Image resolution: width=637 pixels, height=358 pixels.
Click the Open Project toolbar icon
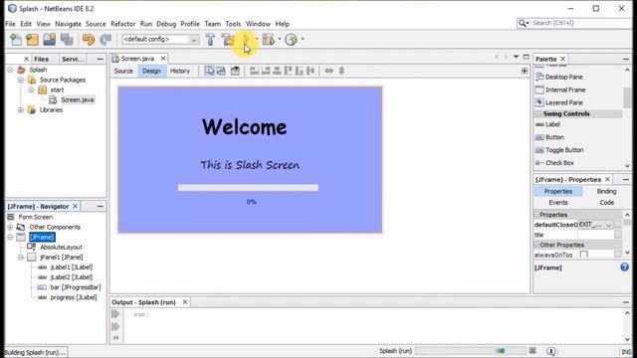pos(50,40)
